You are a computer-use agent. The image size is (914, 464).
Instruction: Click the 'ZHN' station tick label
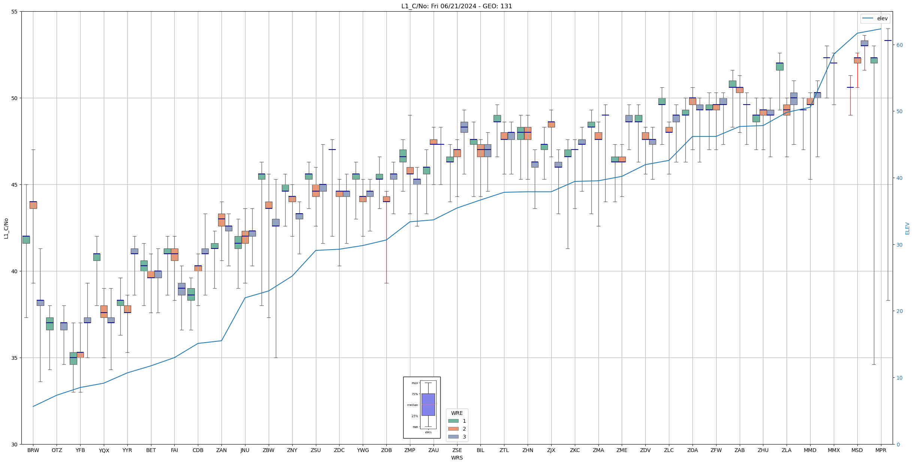point(528,450)
